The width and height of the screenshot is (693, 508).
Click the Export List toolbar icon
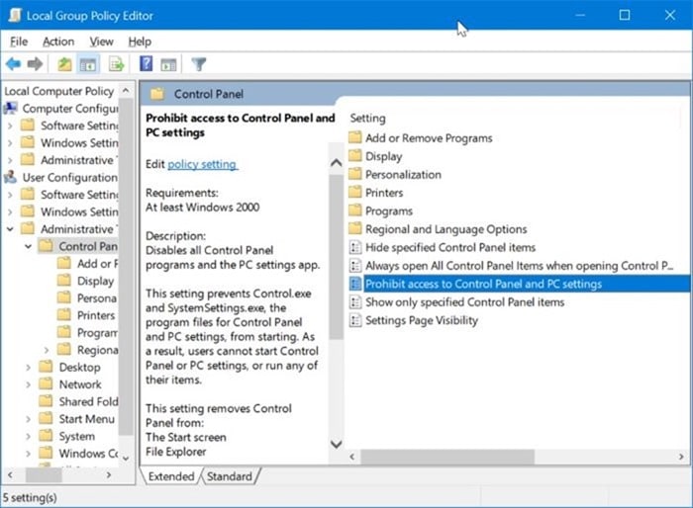coord(117,64)
